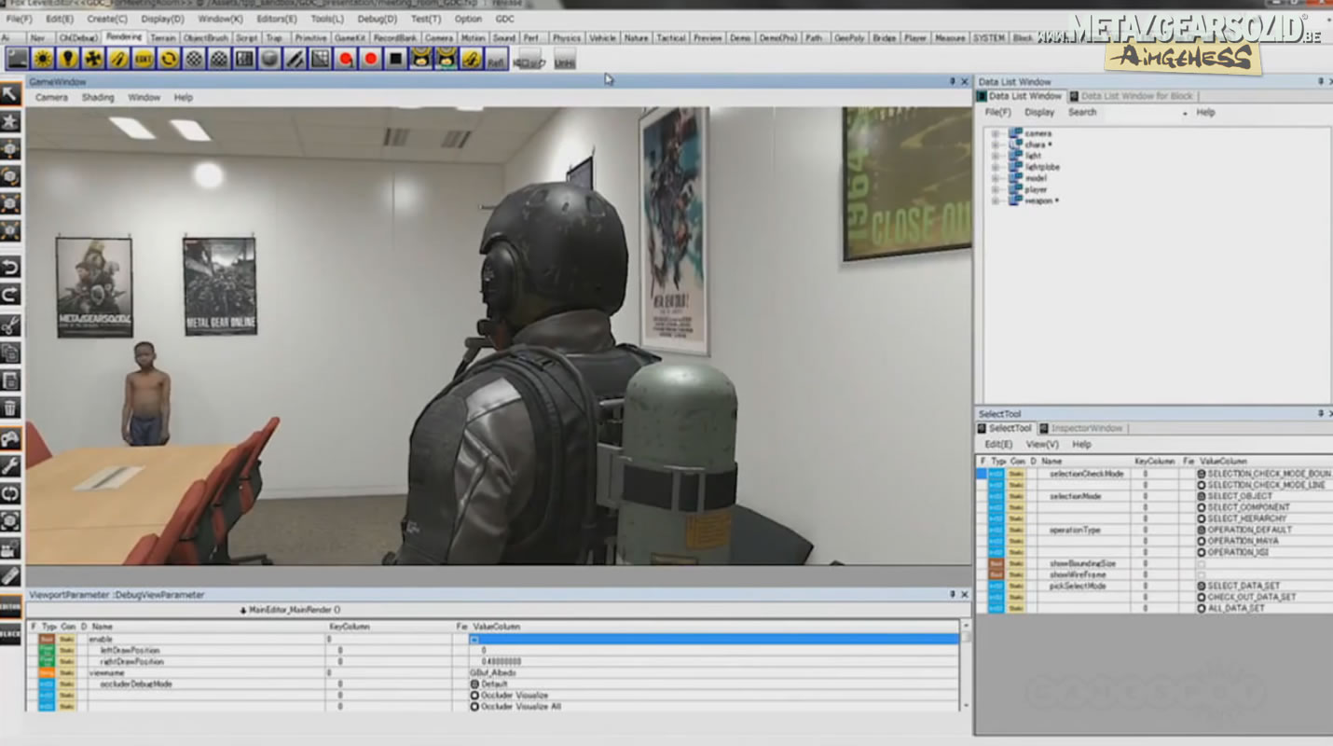
Task: Switch to the Physics tab
Action: click(566, 38)
